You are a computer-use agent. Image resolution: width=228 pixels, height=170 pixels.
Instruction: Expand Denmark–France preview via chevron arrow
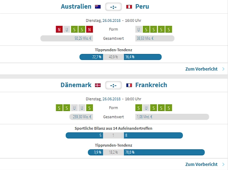click(x=223, y=164)
